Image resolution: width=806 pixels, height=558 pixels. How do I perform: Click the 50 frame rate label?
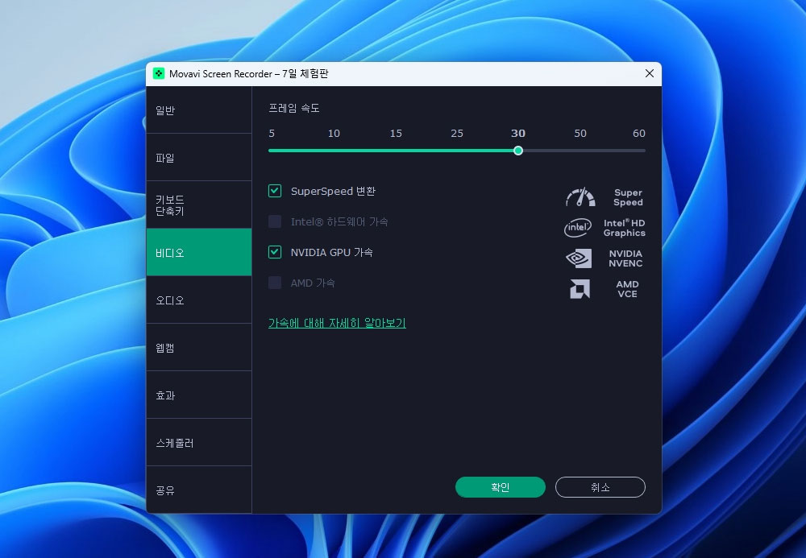point(580,134)
